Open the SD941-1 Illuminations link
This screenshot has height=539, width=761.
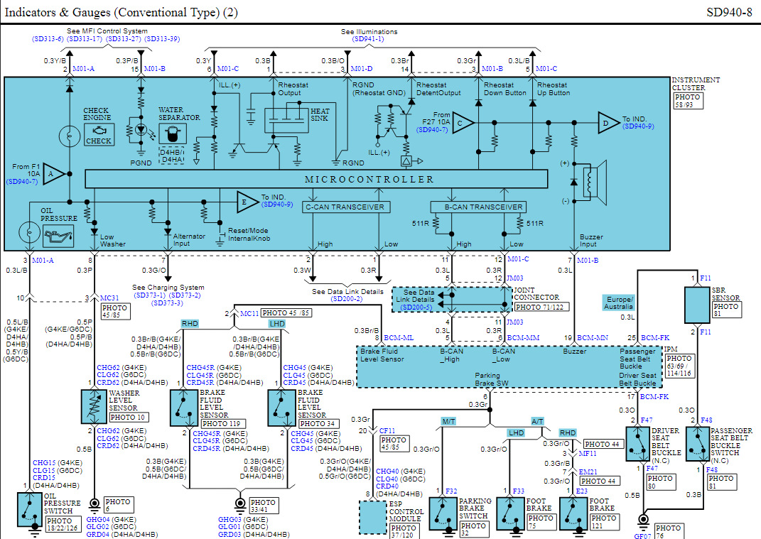point(368,39)
